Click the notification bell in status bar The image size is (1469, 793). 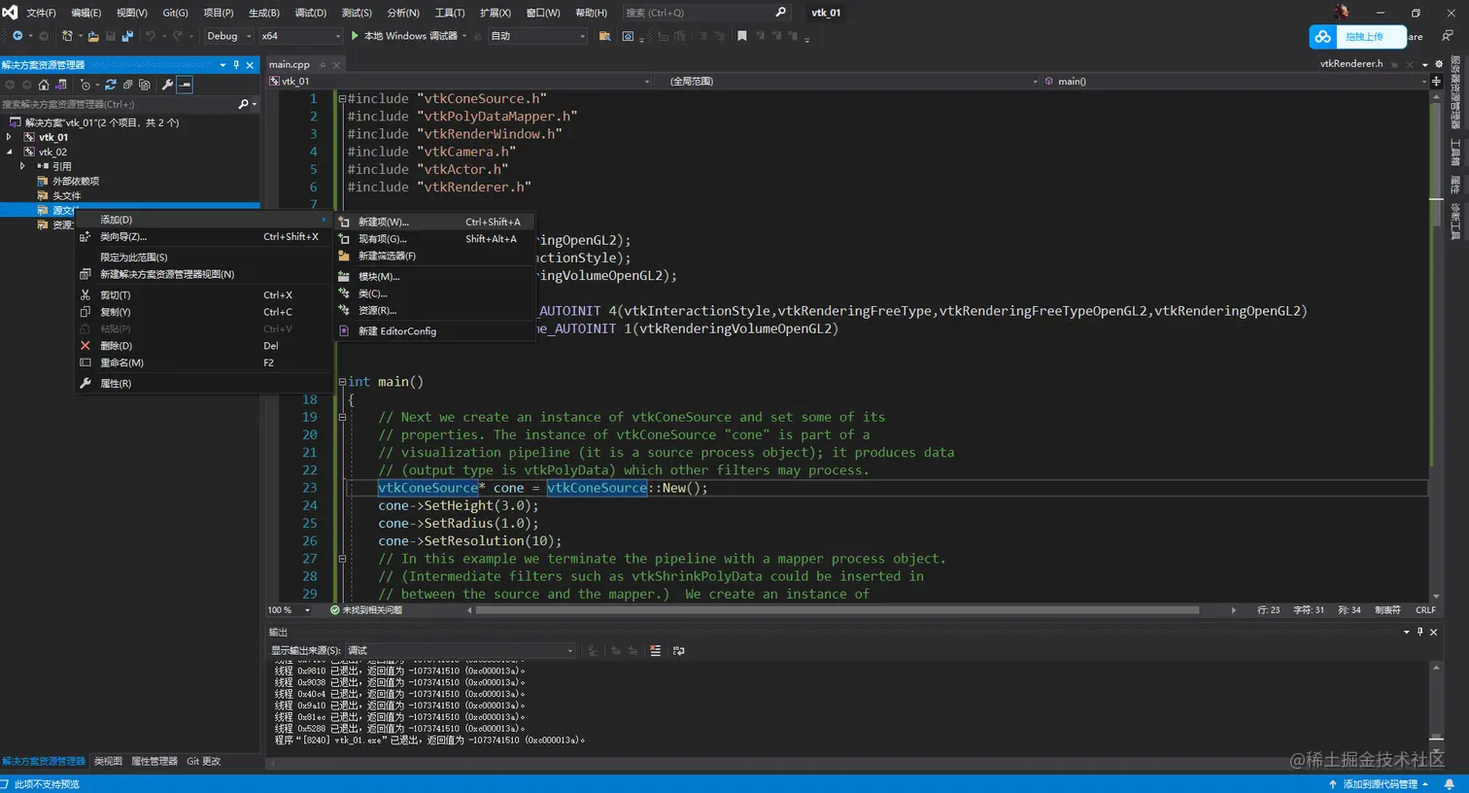pos(1449,784)
